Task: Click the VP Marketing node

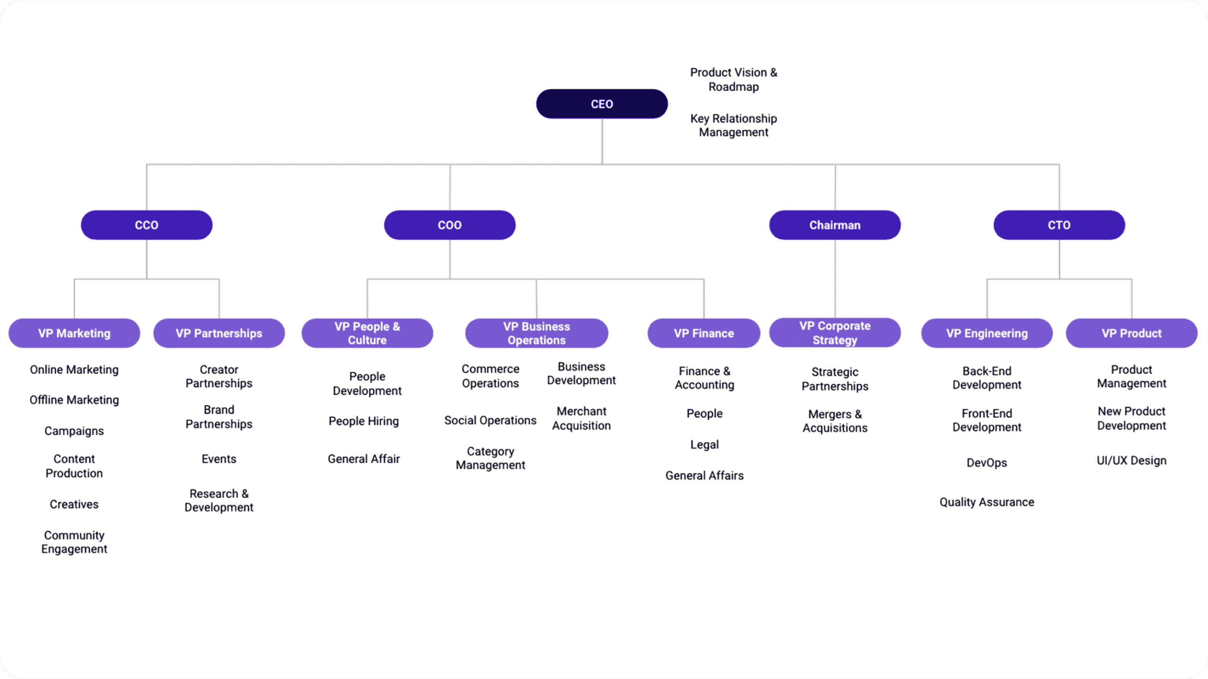Action: (x=77, y=332)
